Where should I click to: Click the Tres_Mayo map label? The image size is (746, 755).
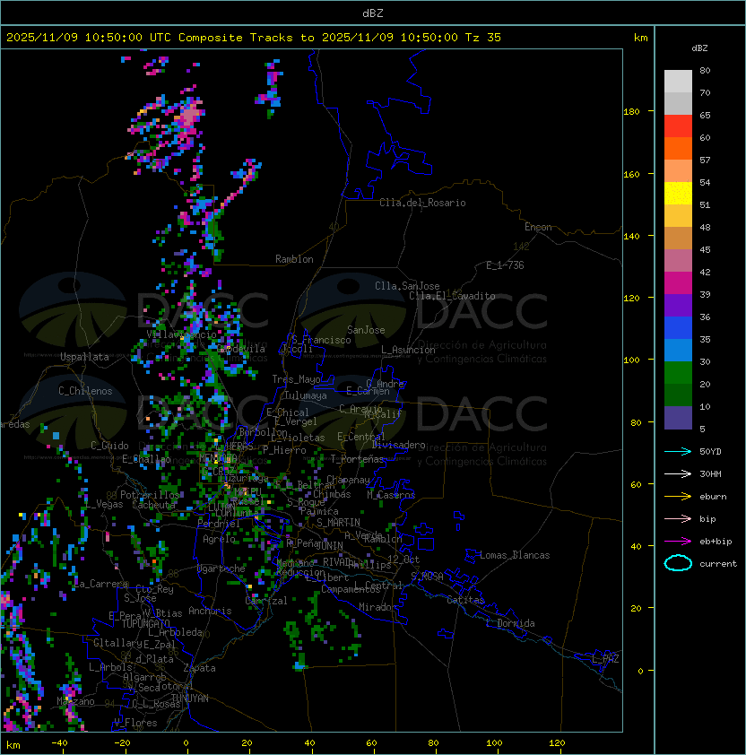coord(296,379)
